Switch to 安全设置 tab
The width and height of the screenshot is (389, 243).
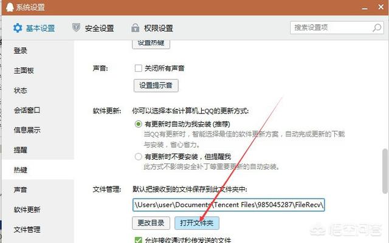pos(93,28)
